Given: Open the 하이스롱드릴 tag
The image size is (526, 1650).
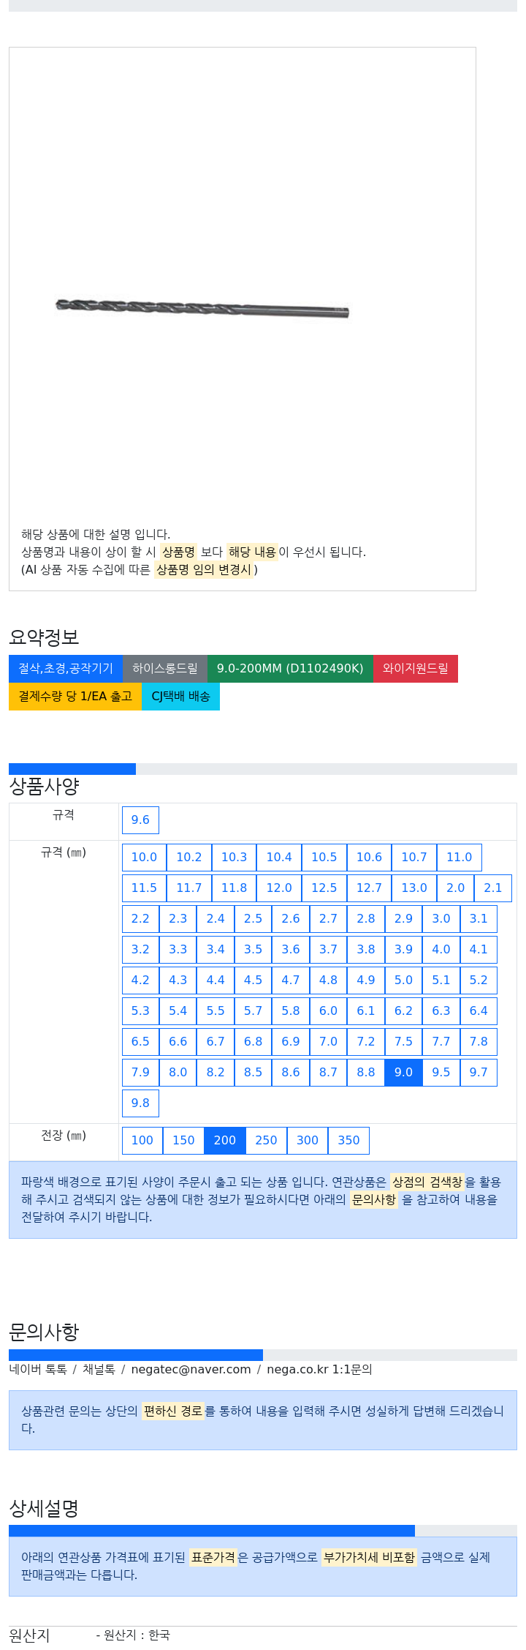Looking at the screenshot, I should pyautogui.click(x=165, y=668).
